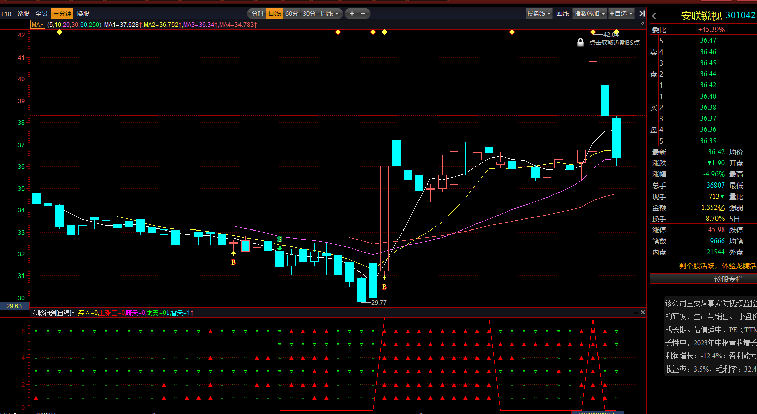
Task: Click the 金额 1.352亿 value
Action: (x=713, y=208)
